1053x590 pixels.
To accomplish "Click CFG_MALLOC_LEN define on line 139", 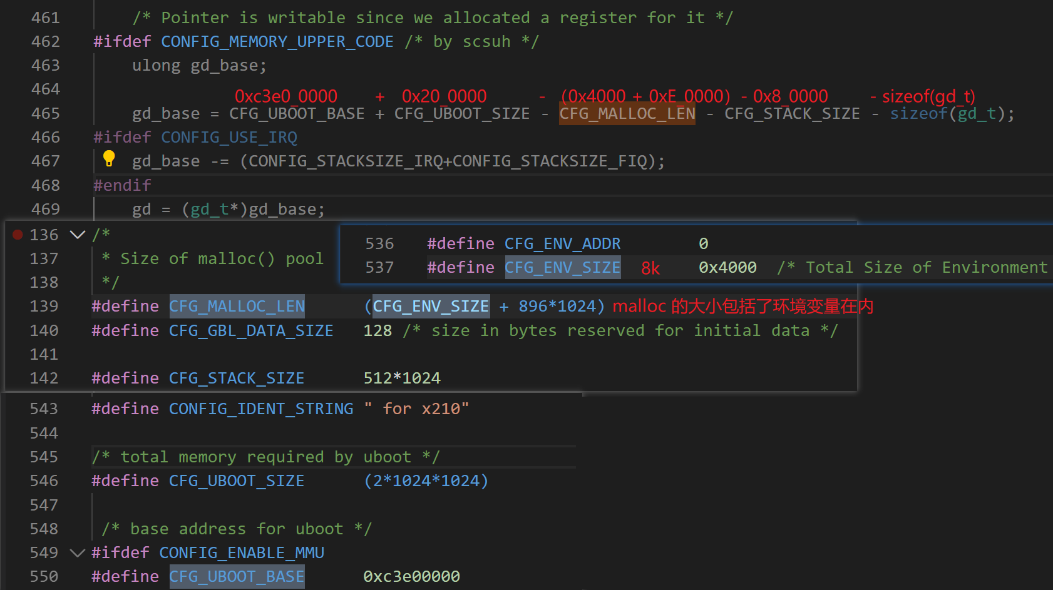I will coord(237,306).
